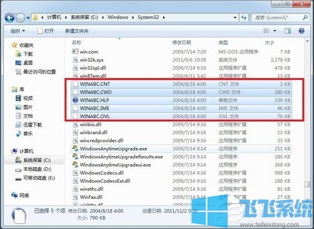The image size is (314, 229).
Task: Click the win32k.sys file icon
Action: point(75,60)
